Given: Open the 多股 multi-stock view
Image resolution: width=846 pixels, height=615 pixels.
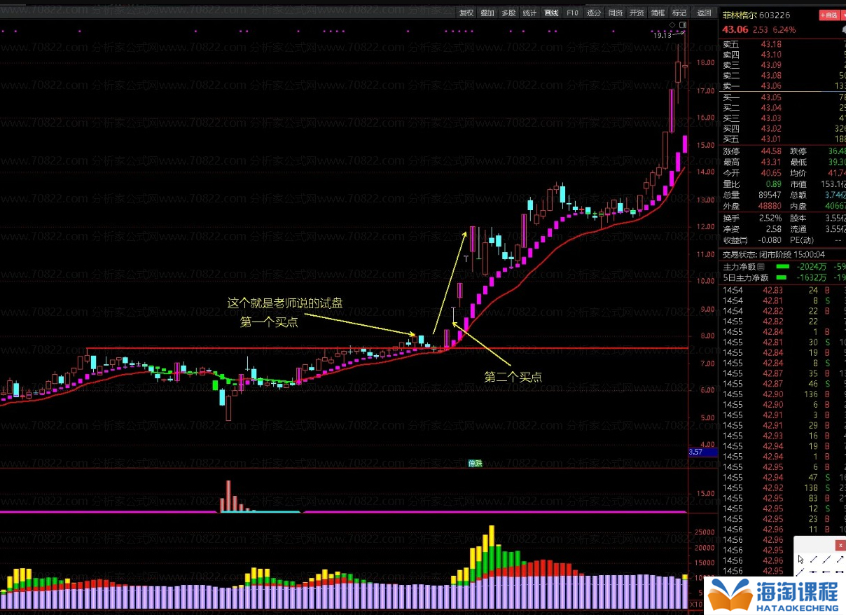Looking at the screenshot, I should [x=508, y=13].
